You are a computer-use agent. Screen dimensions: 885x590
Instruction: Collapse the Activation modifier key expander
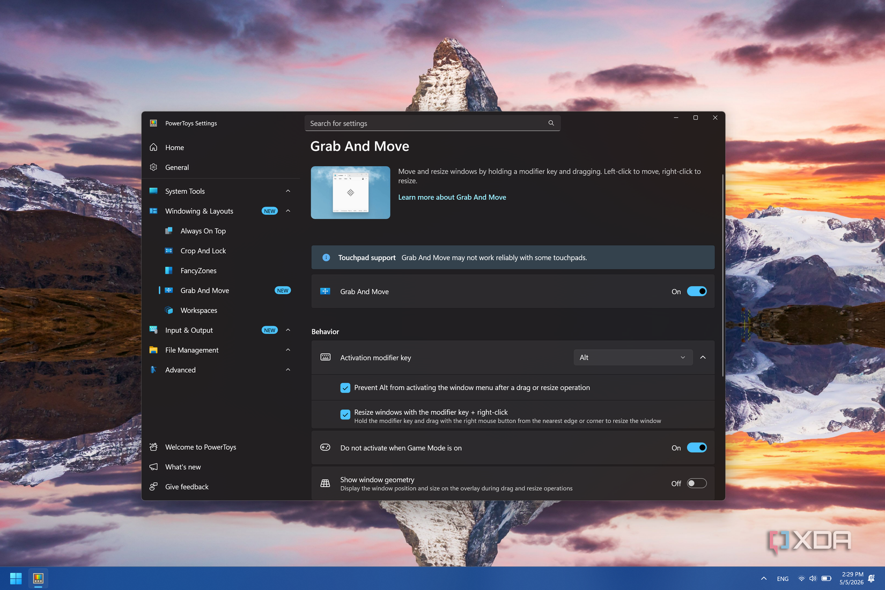703,357
